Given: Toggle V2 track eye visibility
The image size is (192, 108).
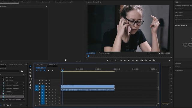Looking at the screenshot, I should coord(49,83).
